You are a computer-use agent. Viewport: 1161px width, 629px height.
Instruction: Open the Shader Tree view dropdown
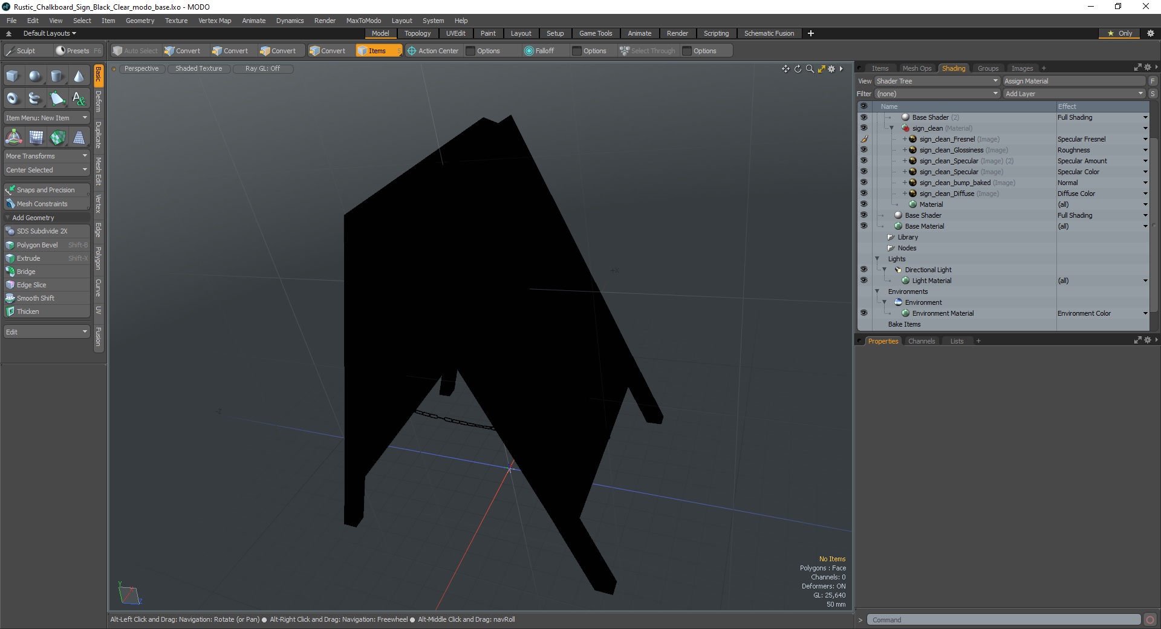937,81
